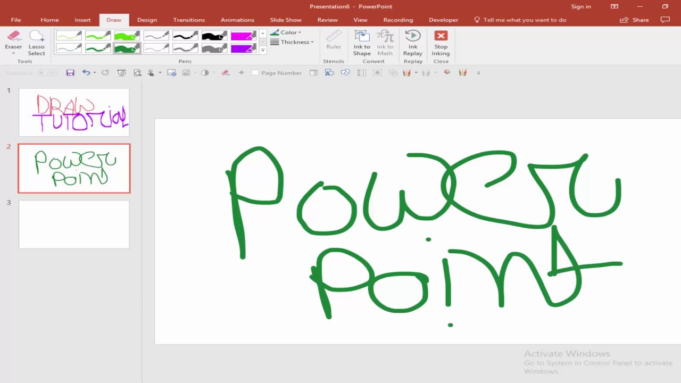
Task: Choose the thin black pen, top row
Action: [x=156, y=36]
